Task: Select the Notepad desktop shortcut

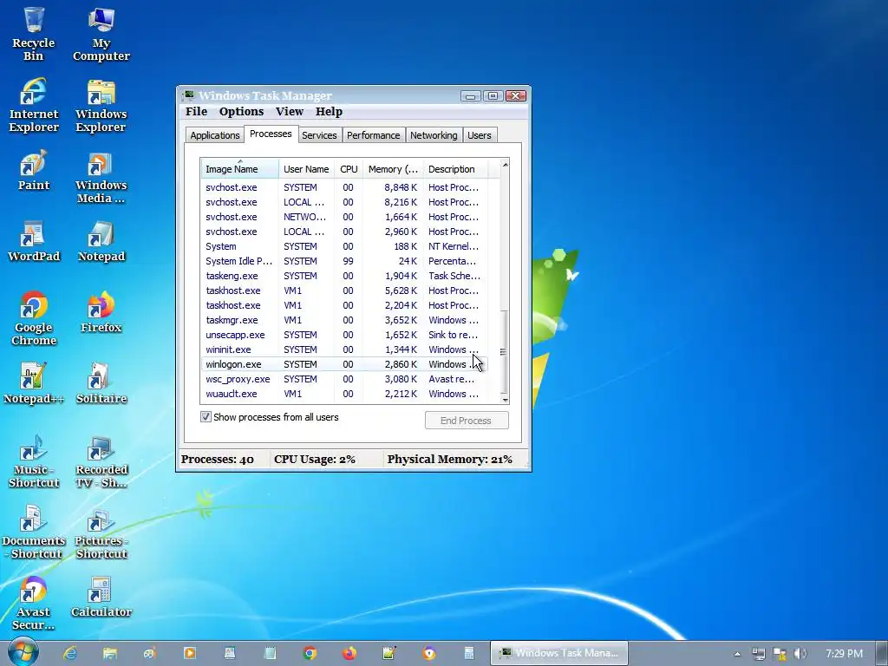Action: (101, 241)
